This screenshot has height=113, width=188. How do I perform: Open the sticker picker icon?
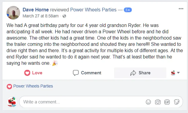pyautogui.click(x=177, y=102)
